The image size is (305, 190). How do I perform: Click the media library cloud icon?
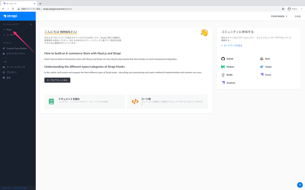[x=4, y=54]
